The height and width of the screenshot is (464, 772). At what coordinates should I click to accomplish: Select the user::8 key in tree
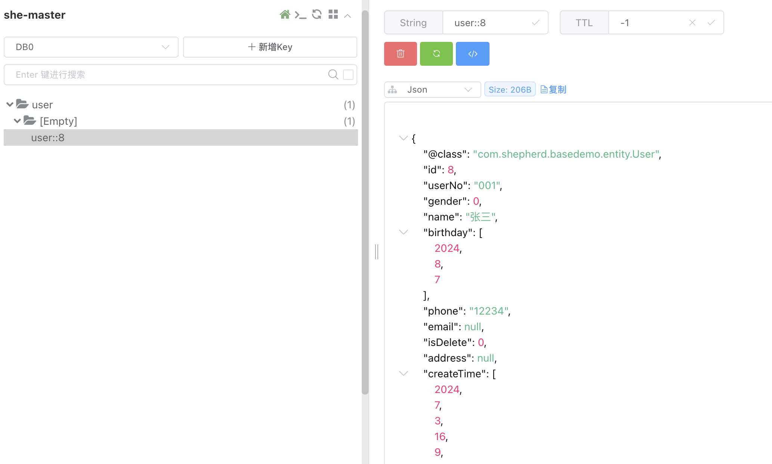coord(48,138)
